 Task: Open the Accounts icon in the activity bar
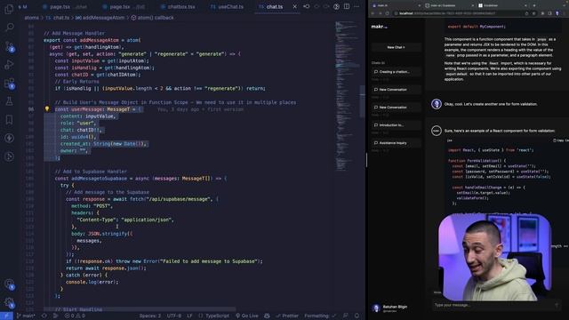coord(9,284)
